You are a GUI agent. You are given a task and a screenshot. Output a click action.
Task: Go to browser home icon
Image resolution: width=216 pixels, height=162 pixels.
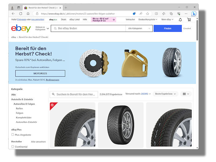28,14
